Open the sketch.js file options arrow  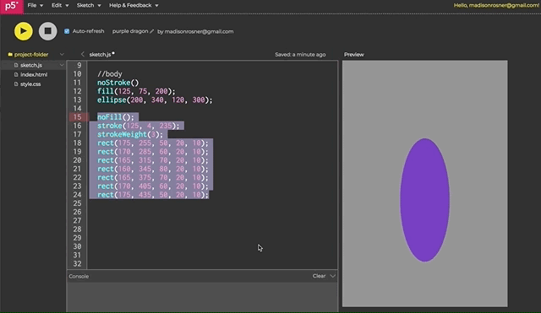pos(62,65)
